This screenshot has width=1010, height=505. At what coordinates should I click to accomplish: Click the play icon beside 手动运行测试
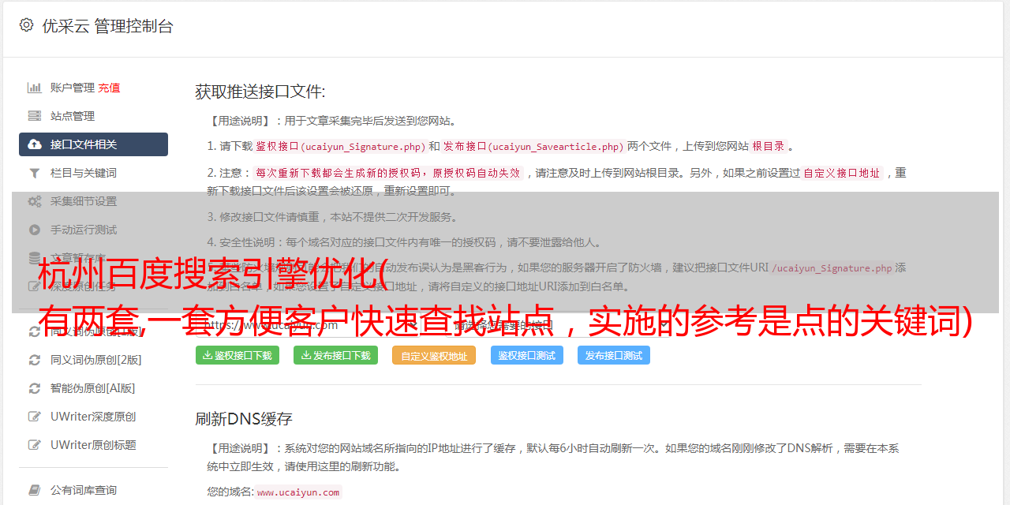[35, 230]
